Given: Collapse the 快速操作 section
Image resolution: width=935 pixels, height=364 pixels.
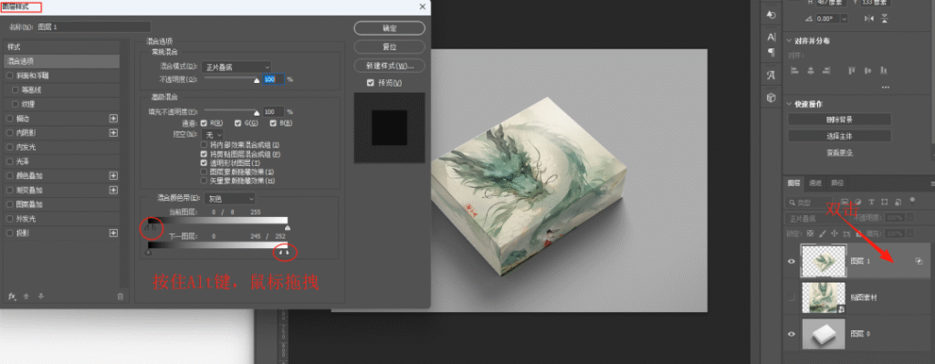Looking at the screenshot, I should pos(790,104).
